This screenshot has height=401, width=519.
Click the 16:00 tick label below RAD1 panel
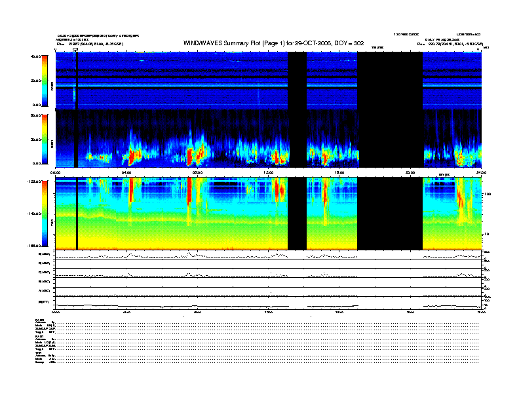click(339, 172)
